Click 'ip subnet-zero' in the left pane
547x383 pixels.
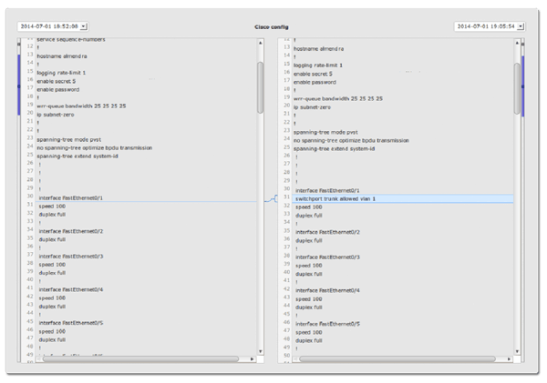[x=56, y=115]
